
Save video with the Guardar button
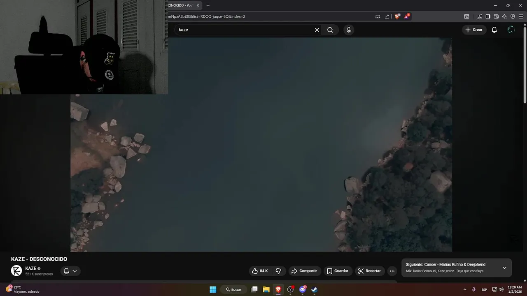[x=338, y=271]
